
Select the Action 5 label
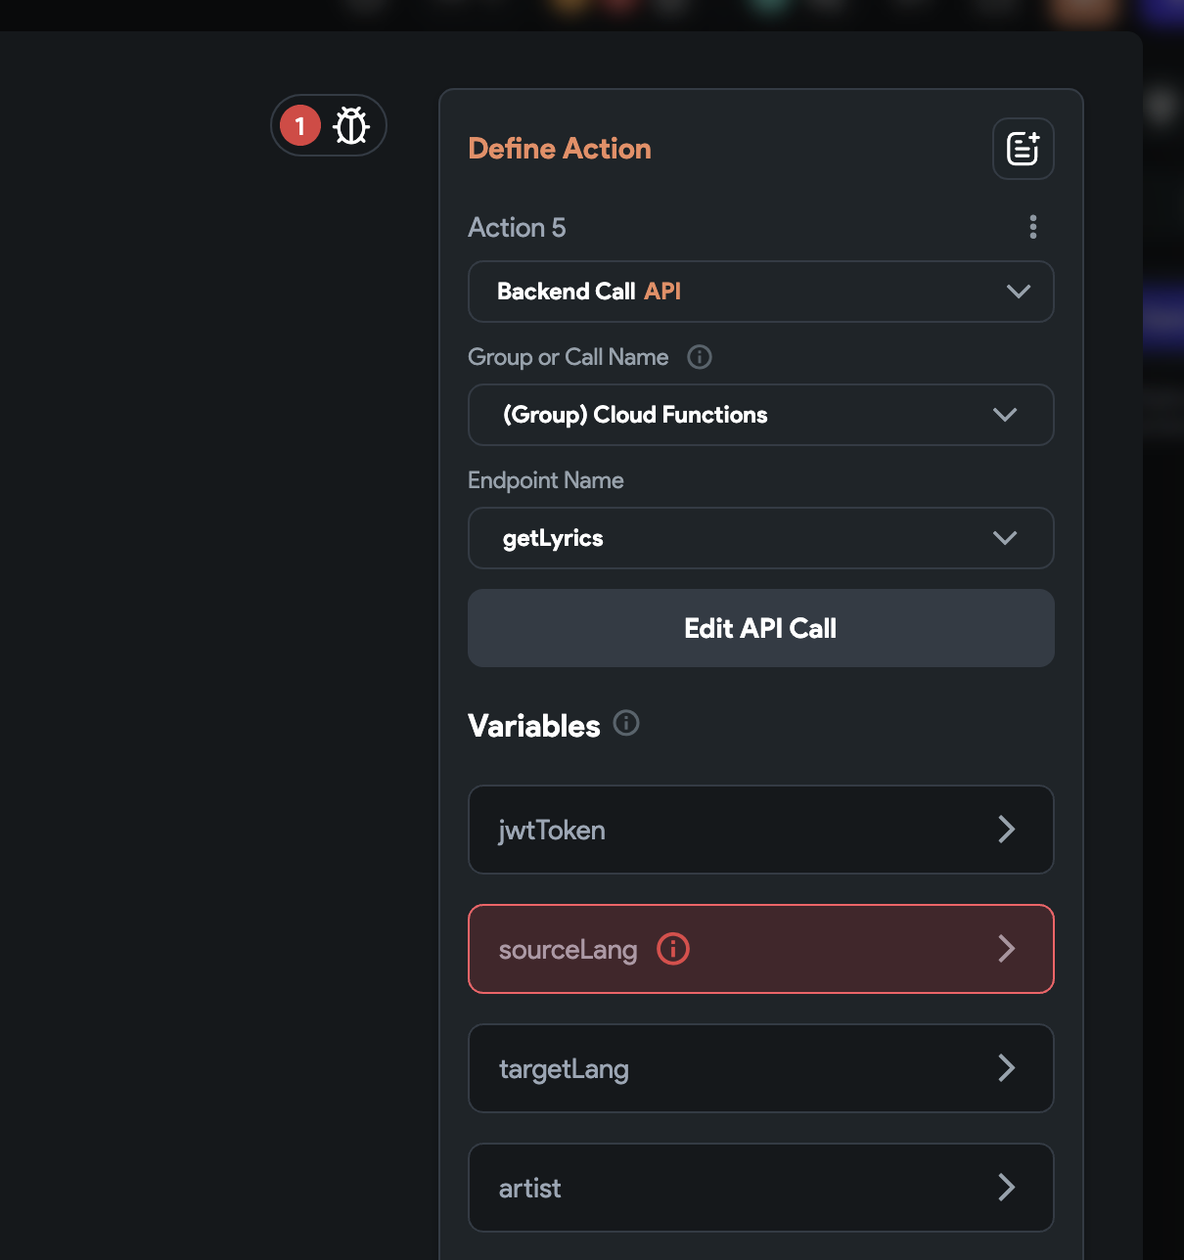(517, 227)
